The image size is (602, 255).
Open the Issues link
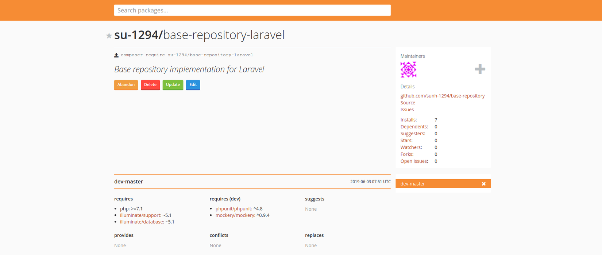coord(407,109)
